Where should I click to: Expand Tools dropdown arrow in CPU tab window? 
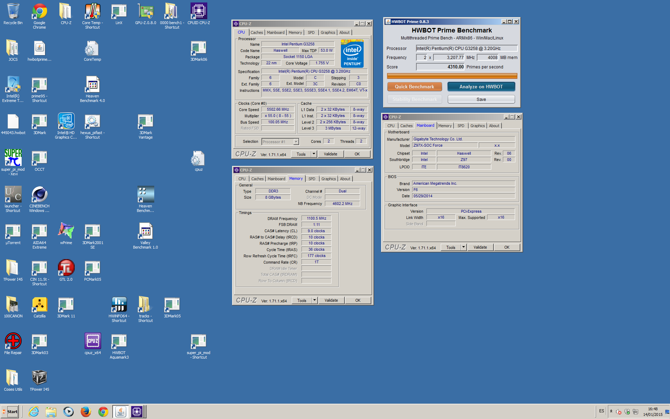click(x=314, y=154)
